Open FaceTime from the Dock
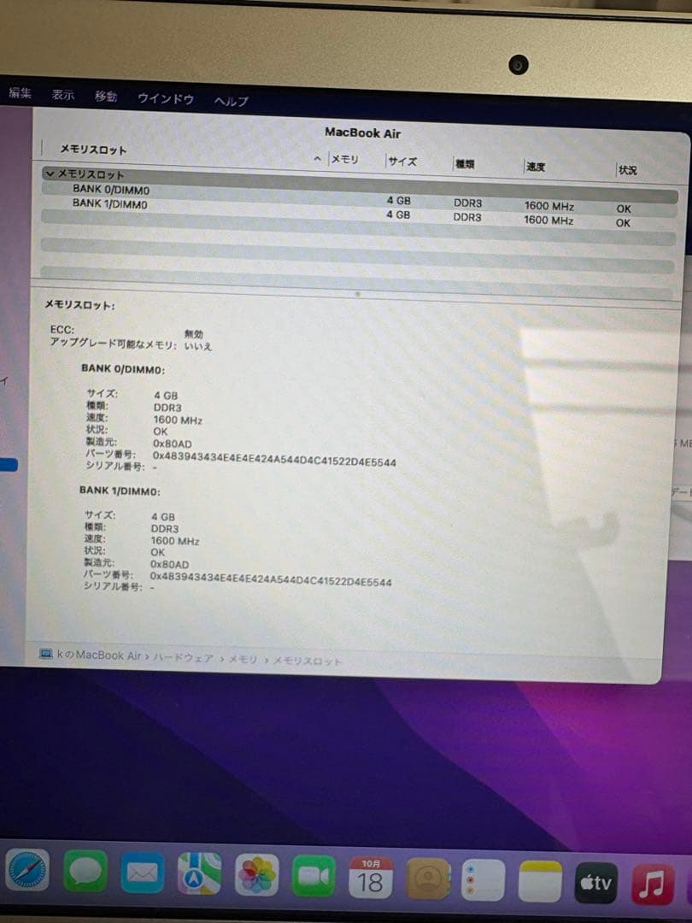 click(x=313, y=877)
